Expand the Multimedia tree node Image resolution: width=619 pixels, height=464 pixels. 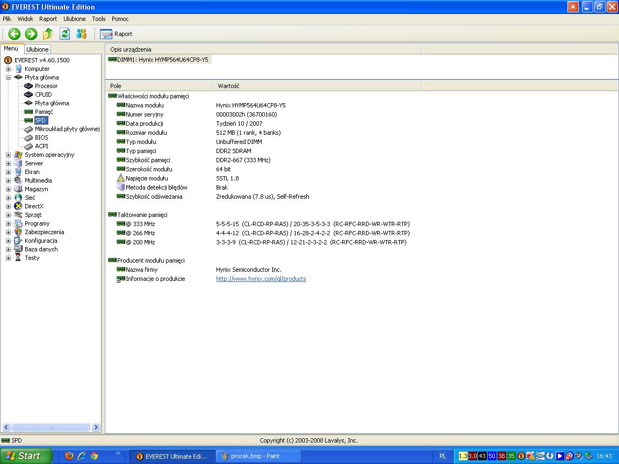[x=8, y=180]
